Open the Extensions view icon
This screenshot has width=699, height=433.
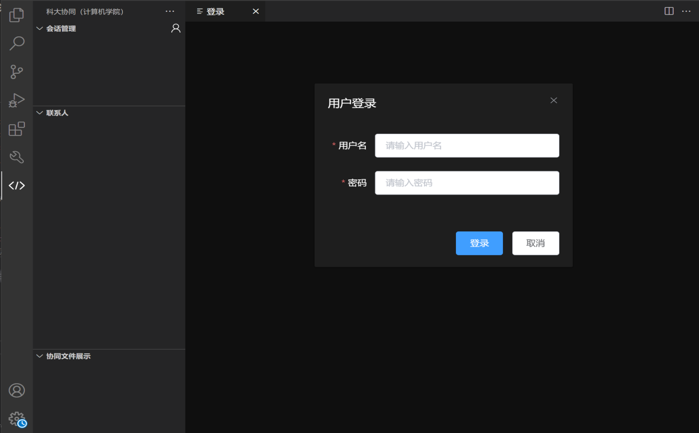17,129
